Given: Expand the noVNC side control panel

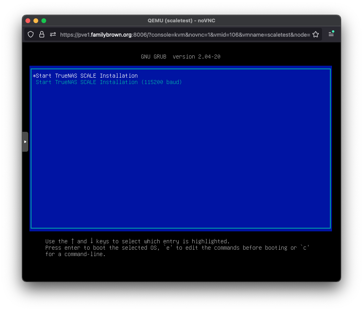Looking at the screenshot, I should coord(25,142).
